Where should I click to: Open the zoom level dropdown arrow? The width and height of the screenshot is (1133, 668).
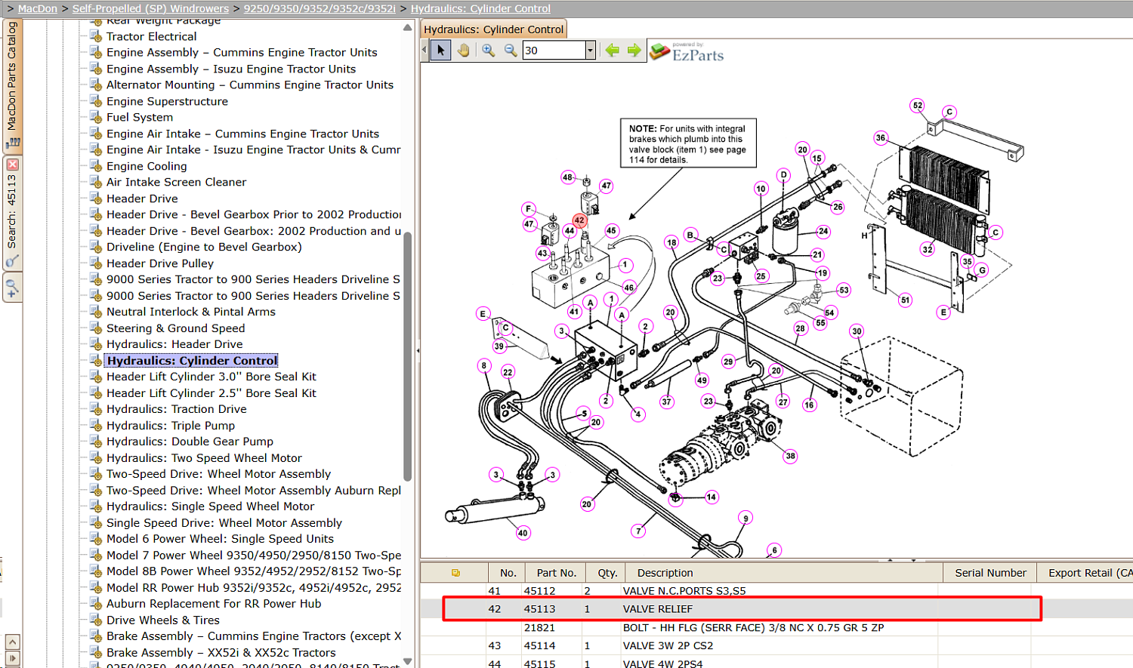pos(590,51)
